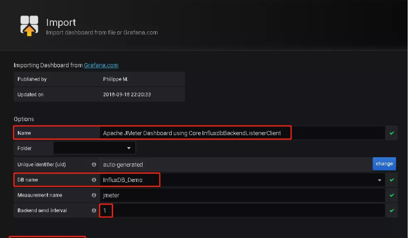Click the info icon next to Measurement name
Viewport: 412px width, 238px height.
[x=94, y=195]
